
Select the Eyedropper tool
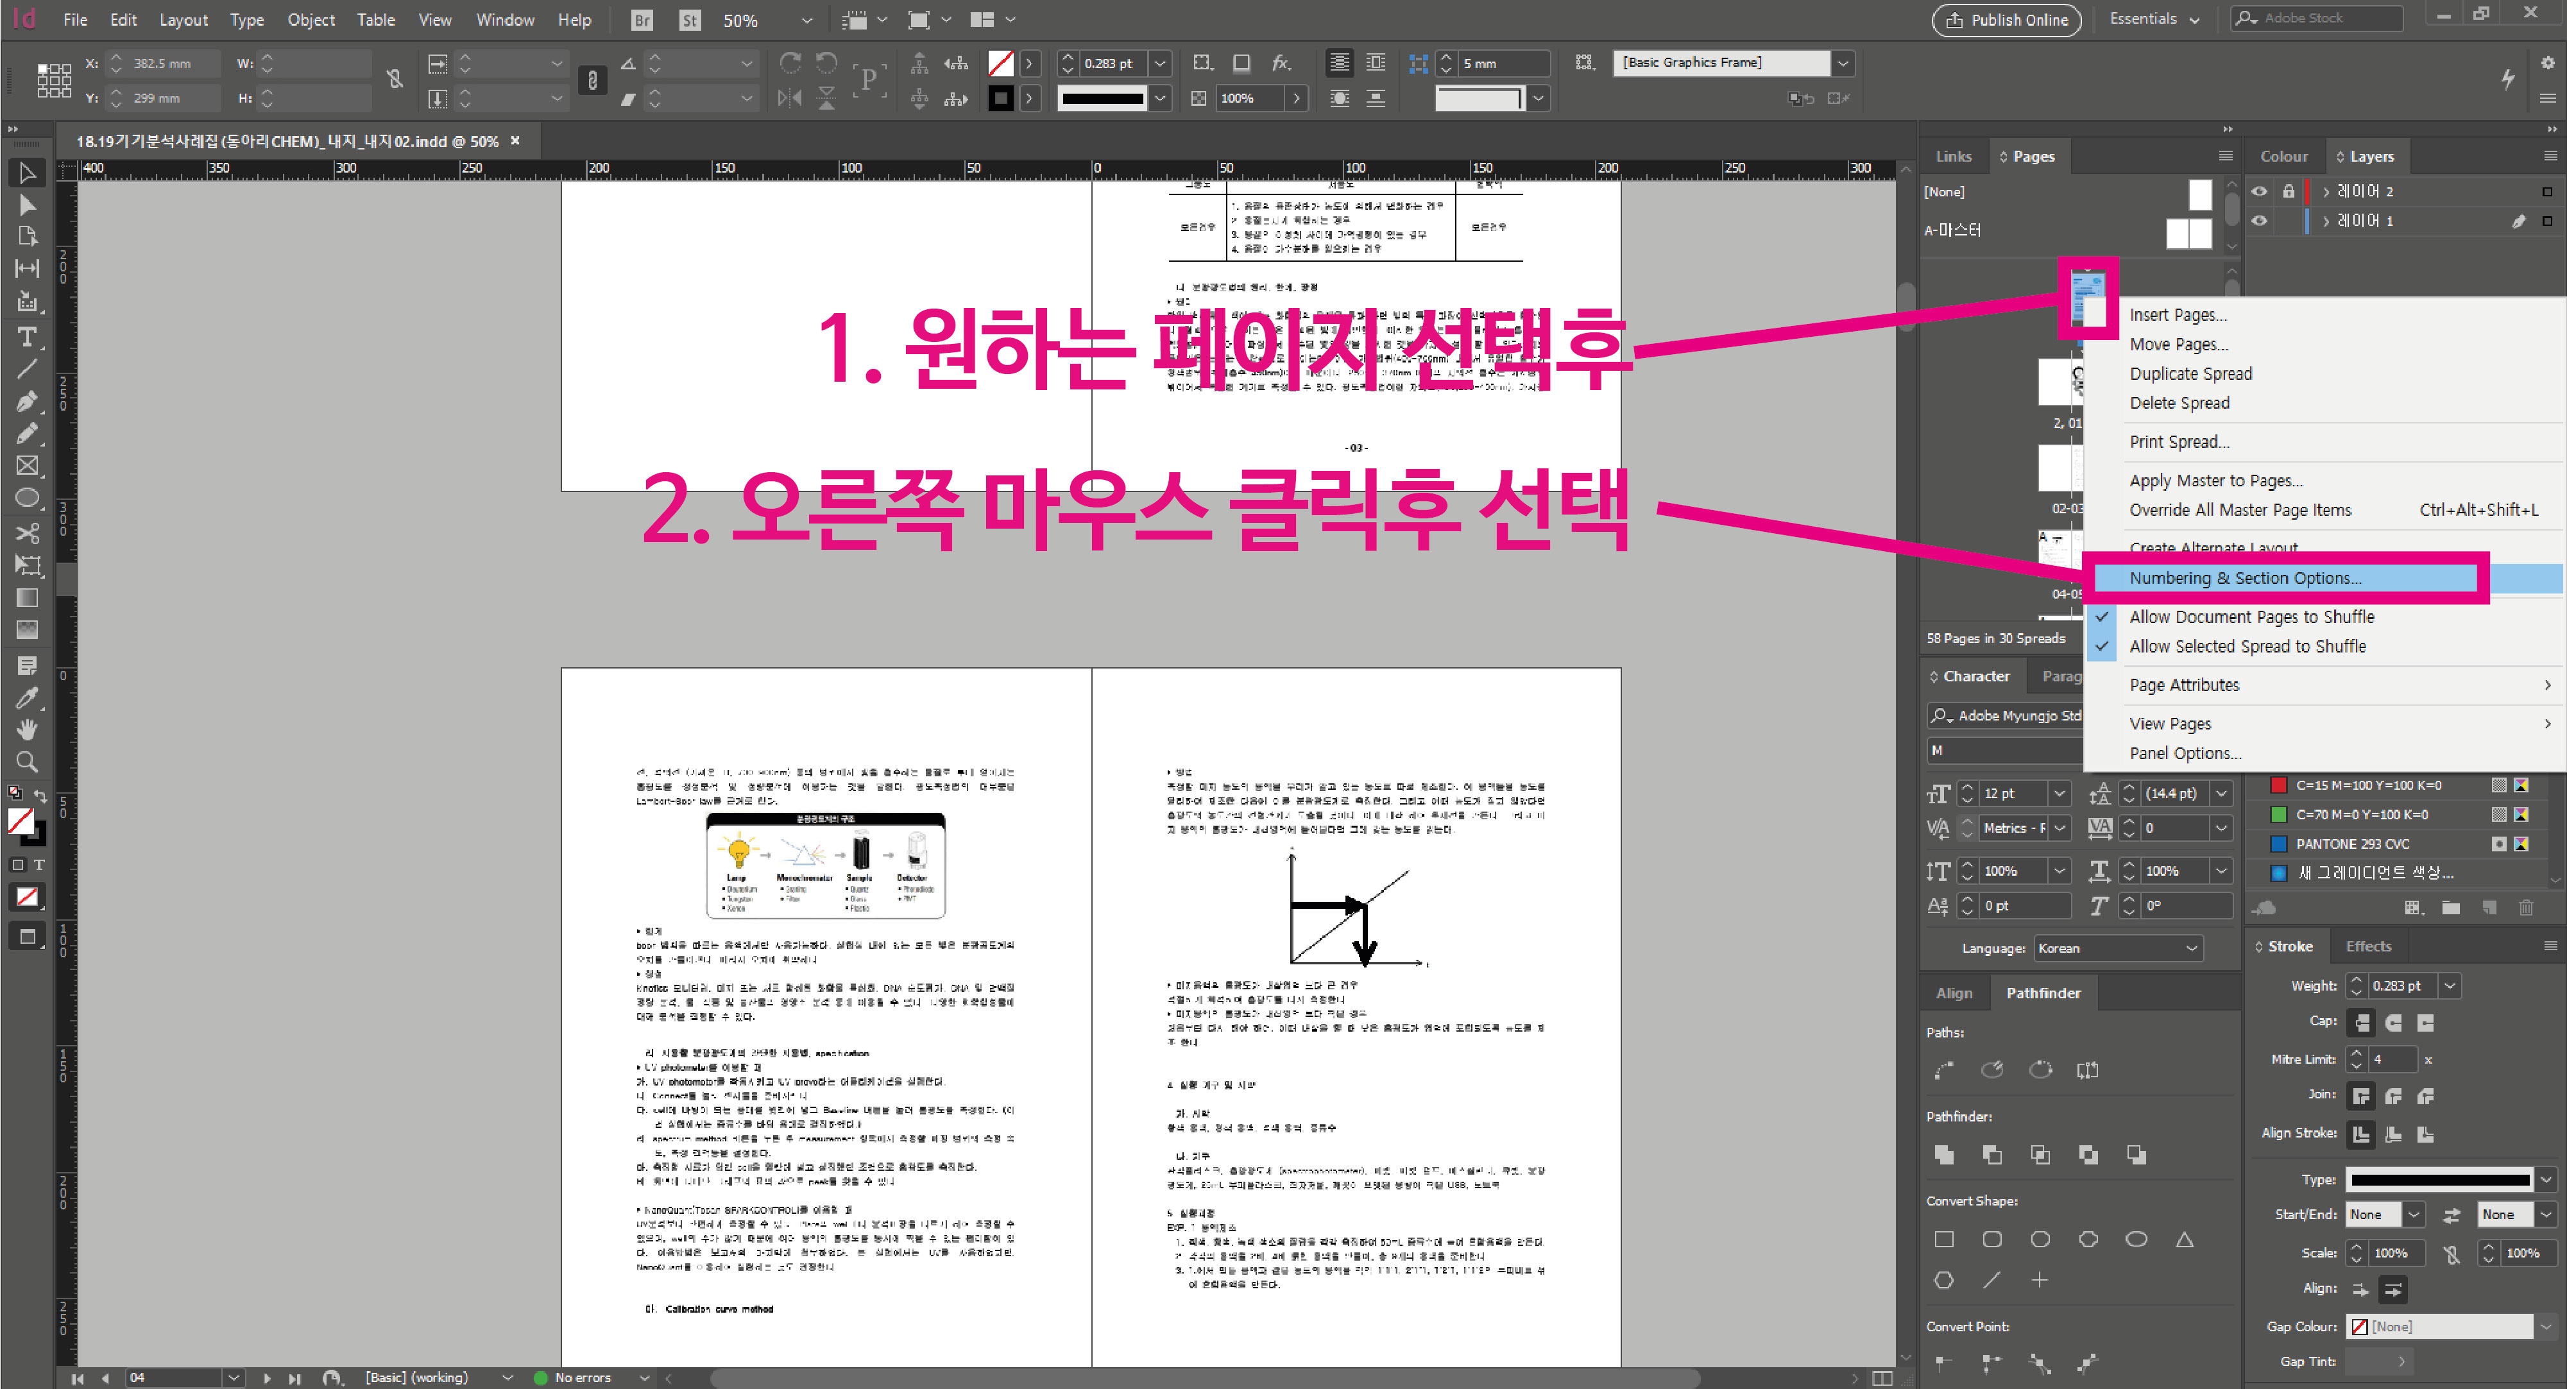click(x=27, y=697)
